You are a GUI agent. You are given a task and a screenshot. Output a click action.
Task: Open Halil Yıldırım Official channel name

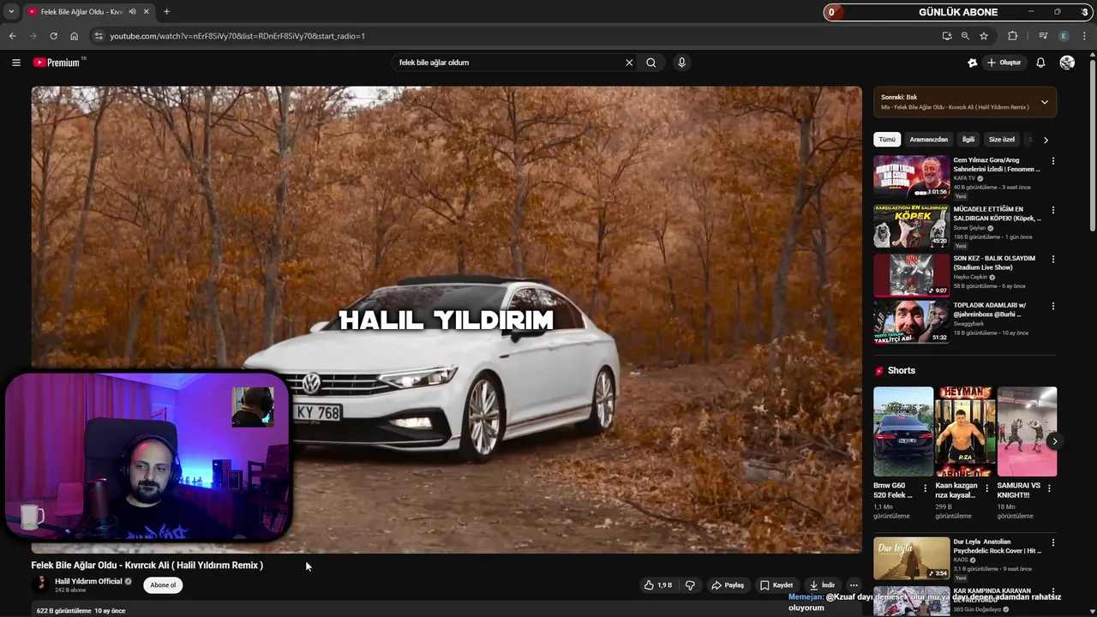tap(88, 581)
